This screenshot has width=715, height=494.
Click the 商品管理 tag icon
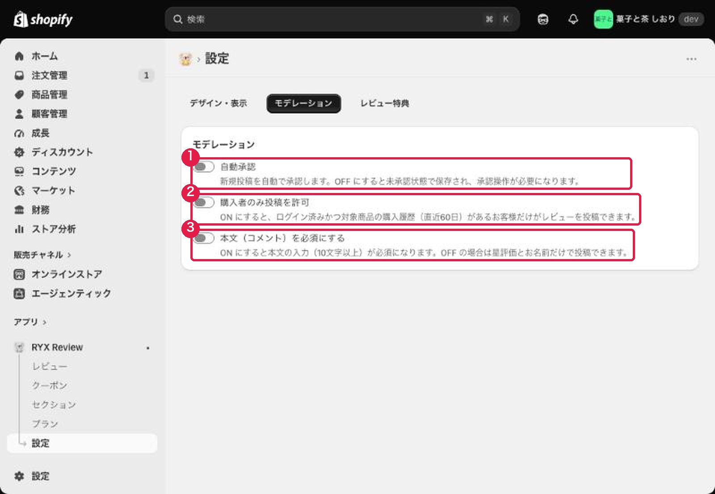click(19, 95)
